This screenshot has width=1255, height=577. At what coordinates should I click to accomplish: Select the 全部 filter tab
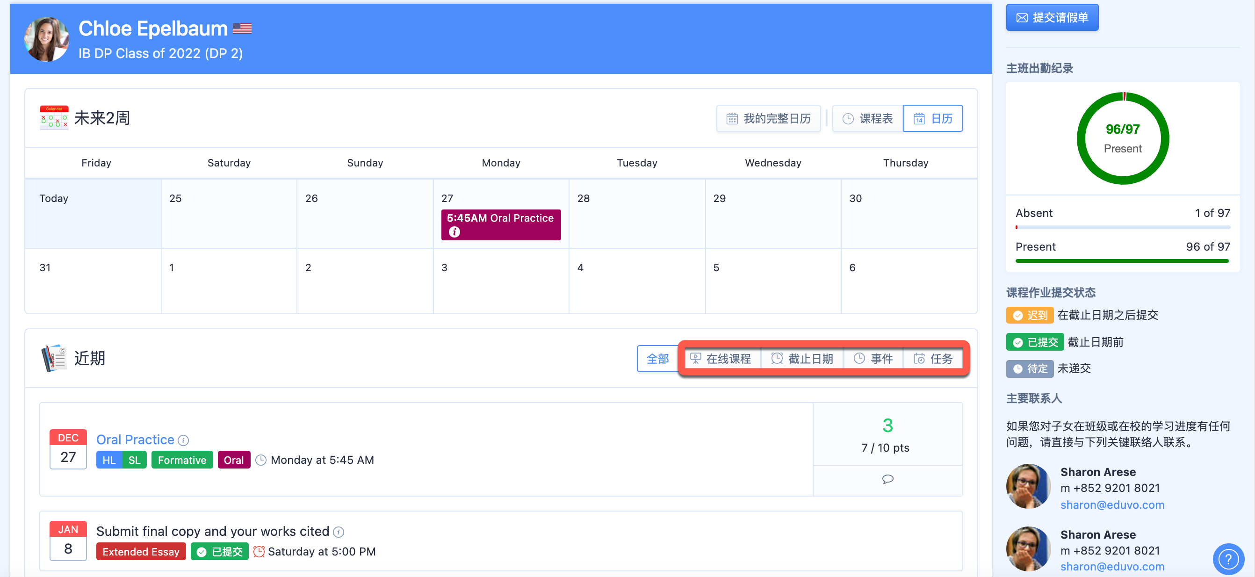click(658, 359)
